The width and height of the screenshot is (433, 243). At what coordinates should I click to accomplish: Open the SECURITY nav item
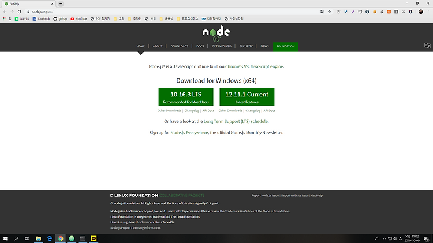tap(246, 46)
